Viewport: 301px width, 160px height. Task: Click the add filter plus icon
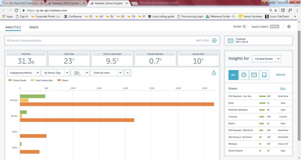214,41
